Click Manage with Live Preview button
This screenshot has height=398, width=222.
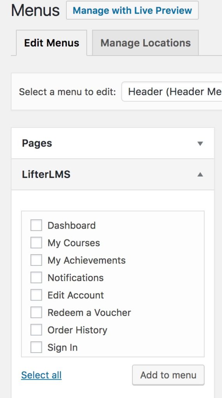(132, 10)
